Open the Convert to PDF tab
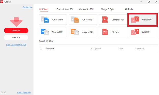This screenshot has width=159, height=95. coord(86,9)
